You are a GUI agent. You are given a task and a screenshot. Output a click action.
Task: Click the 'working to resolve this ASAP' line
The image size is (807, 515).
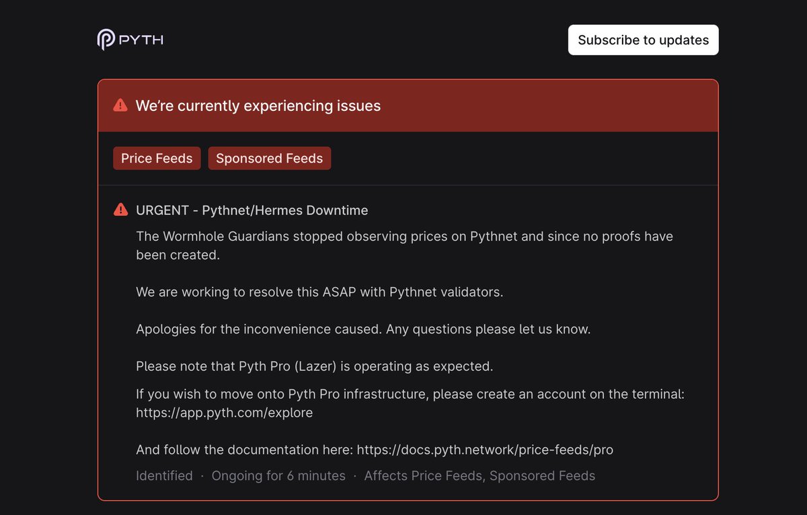(319, 292)
